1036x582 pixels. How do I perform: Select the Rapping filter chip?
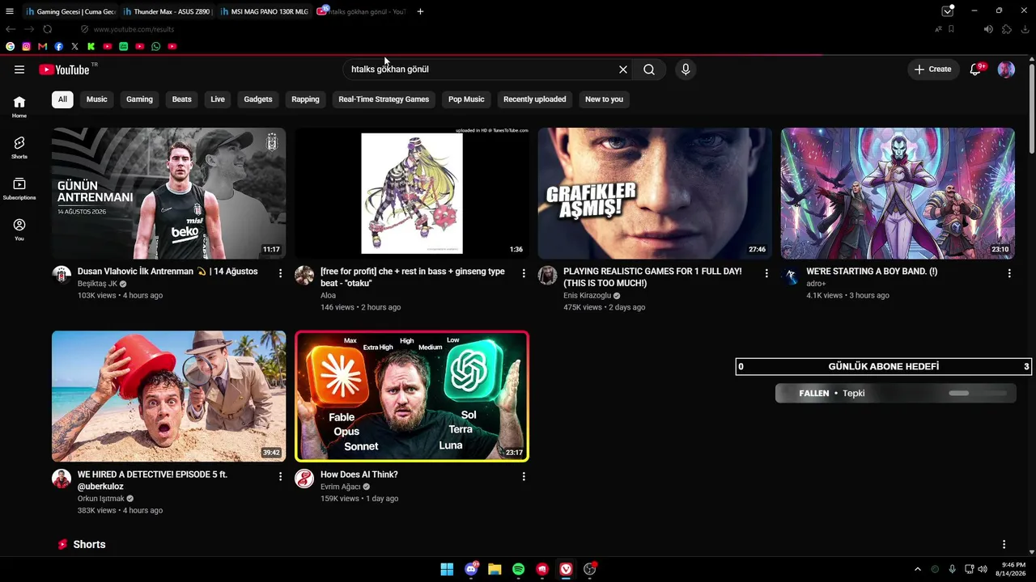(305, 99)
